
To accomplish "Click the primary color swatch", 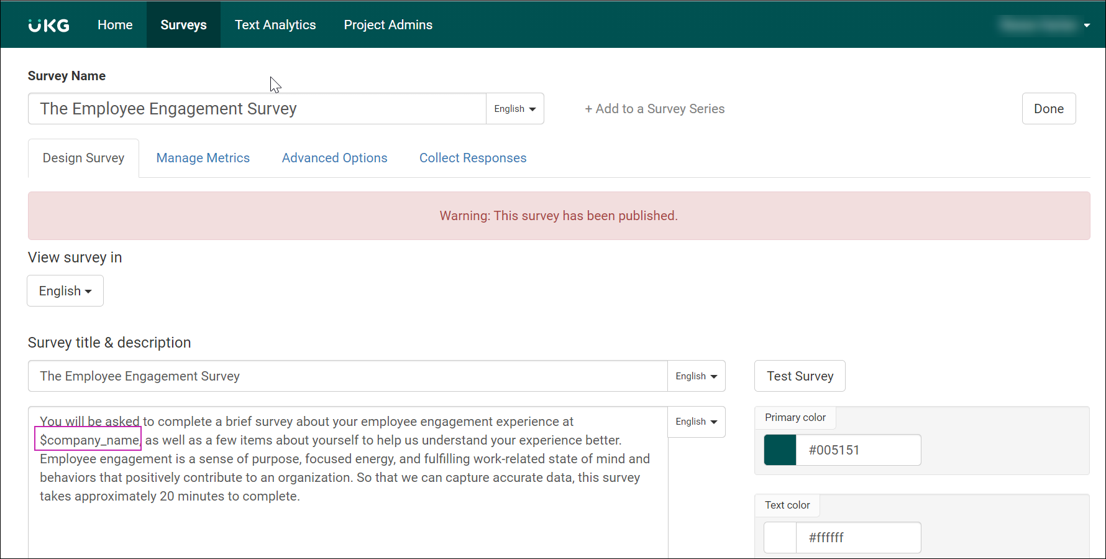I will (x=780, y=450).
